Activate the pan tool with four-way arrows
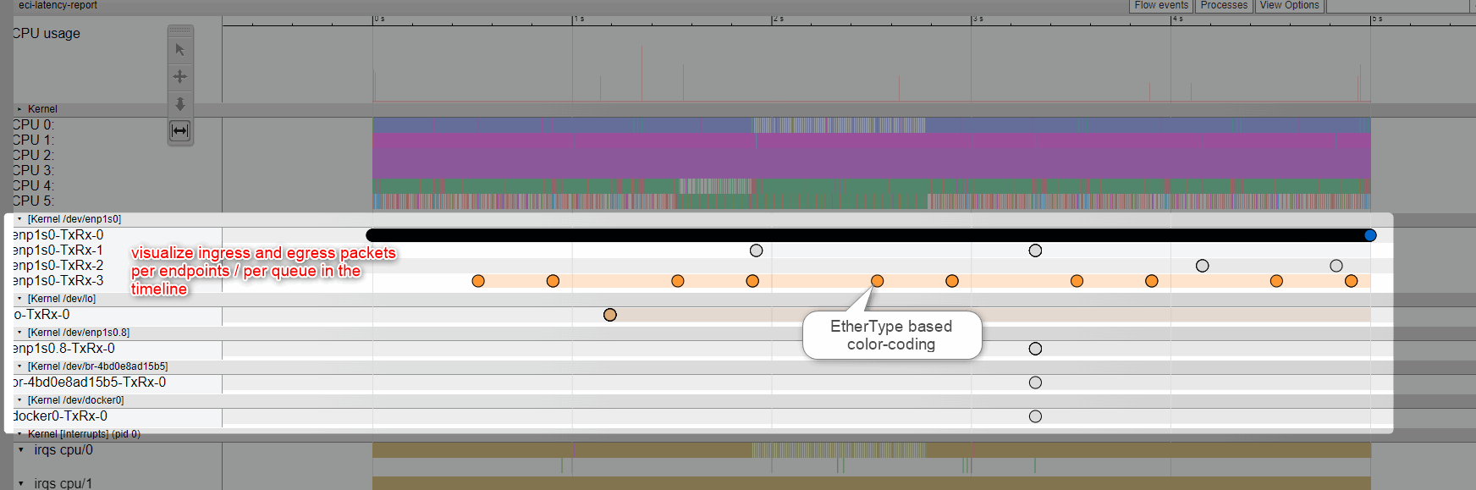Viewport: 1476px width, 490px height. (180, 77)
